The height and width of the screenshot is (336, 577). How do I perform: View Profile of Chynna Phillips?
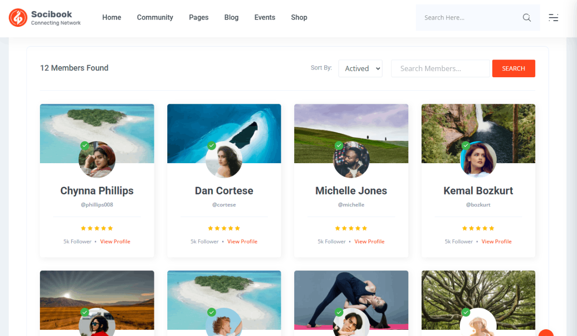click(115, 241)
